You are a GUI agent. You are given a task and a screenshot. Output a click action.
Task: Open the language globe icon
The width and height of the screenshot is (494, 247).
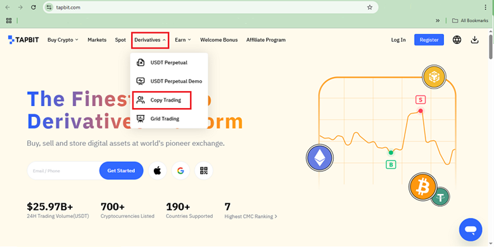[457, 40]
